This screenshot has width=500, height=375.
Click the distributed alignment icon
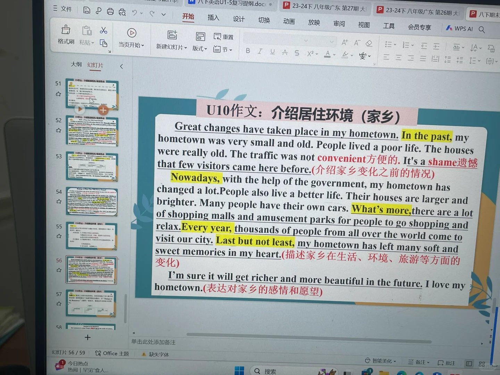click(x=435, y=59)
